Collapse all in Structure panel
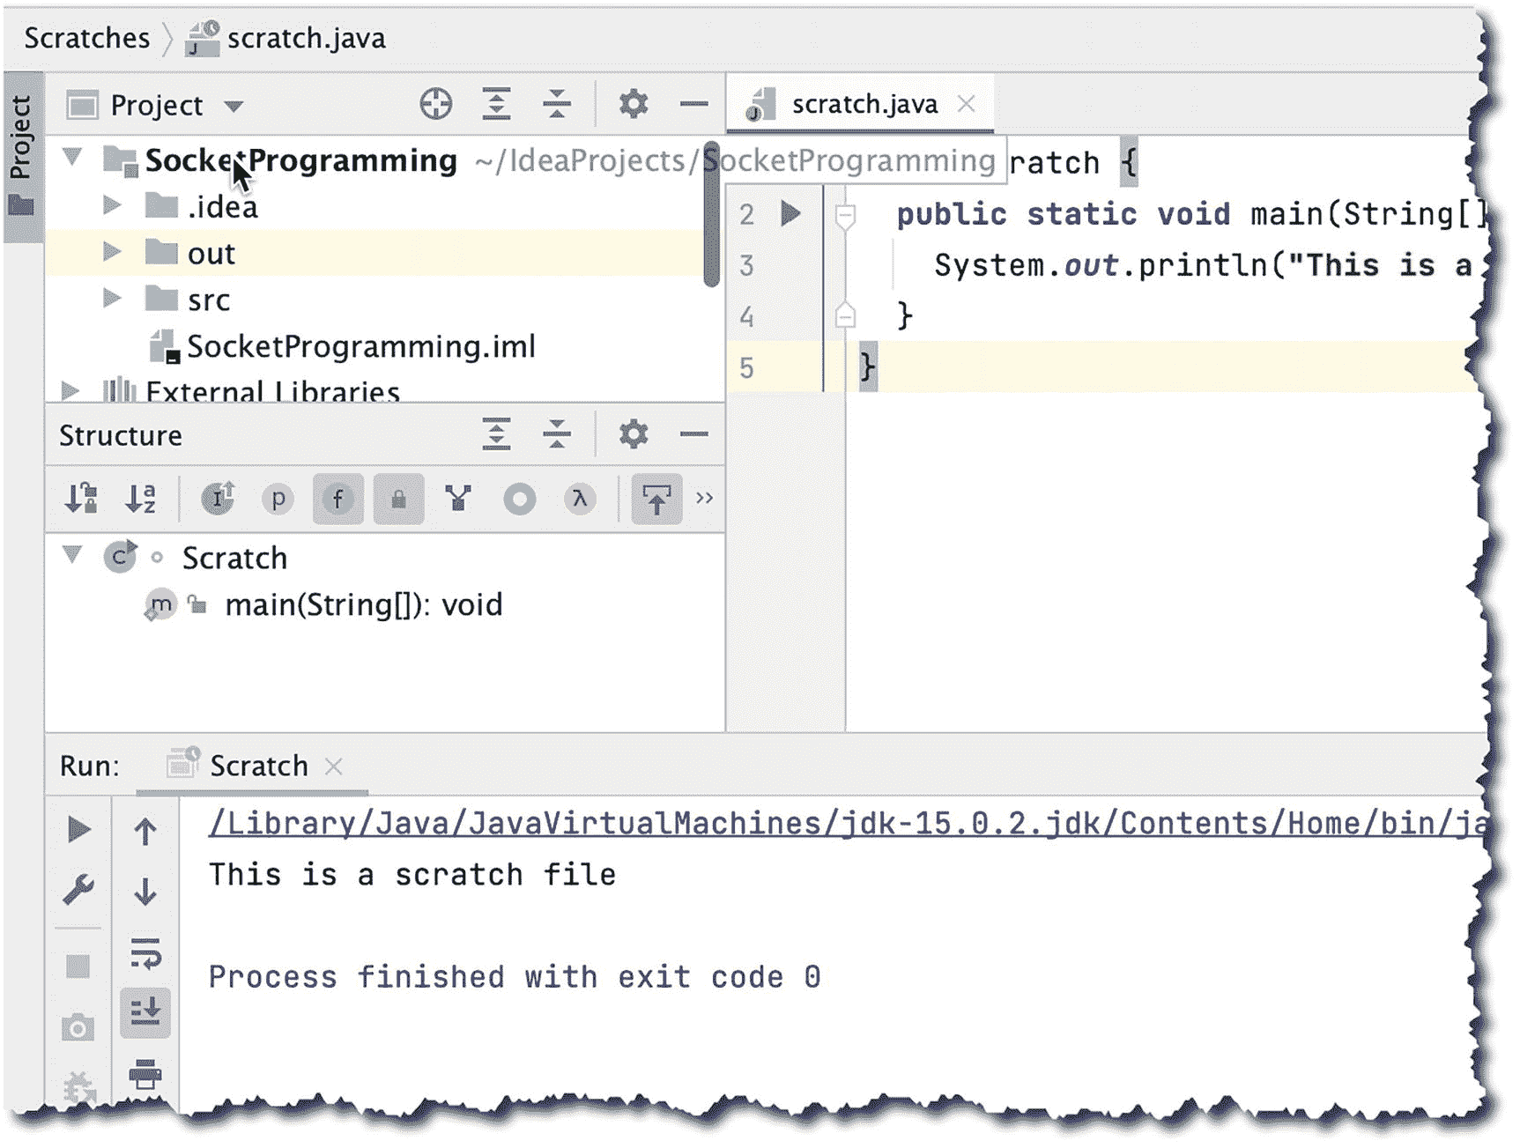This screenshot has height=1148, width=1520. coord(557,434)
